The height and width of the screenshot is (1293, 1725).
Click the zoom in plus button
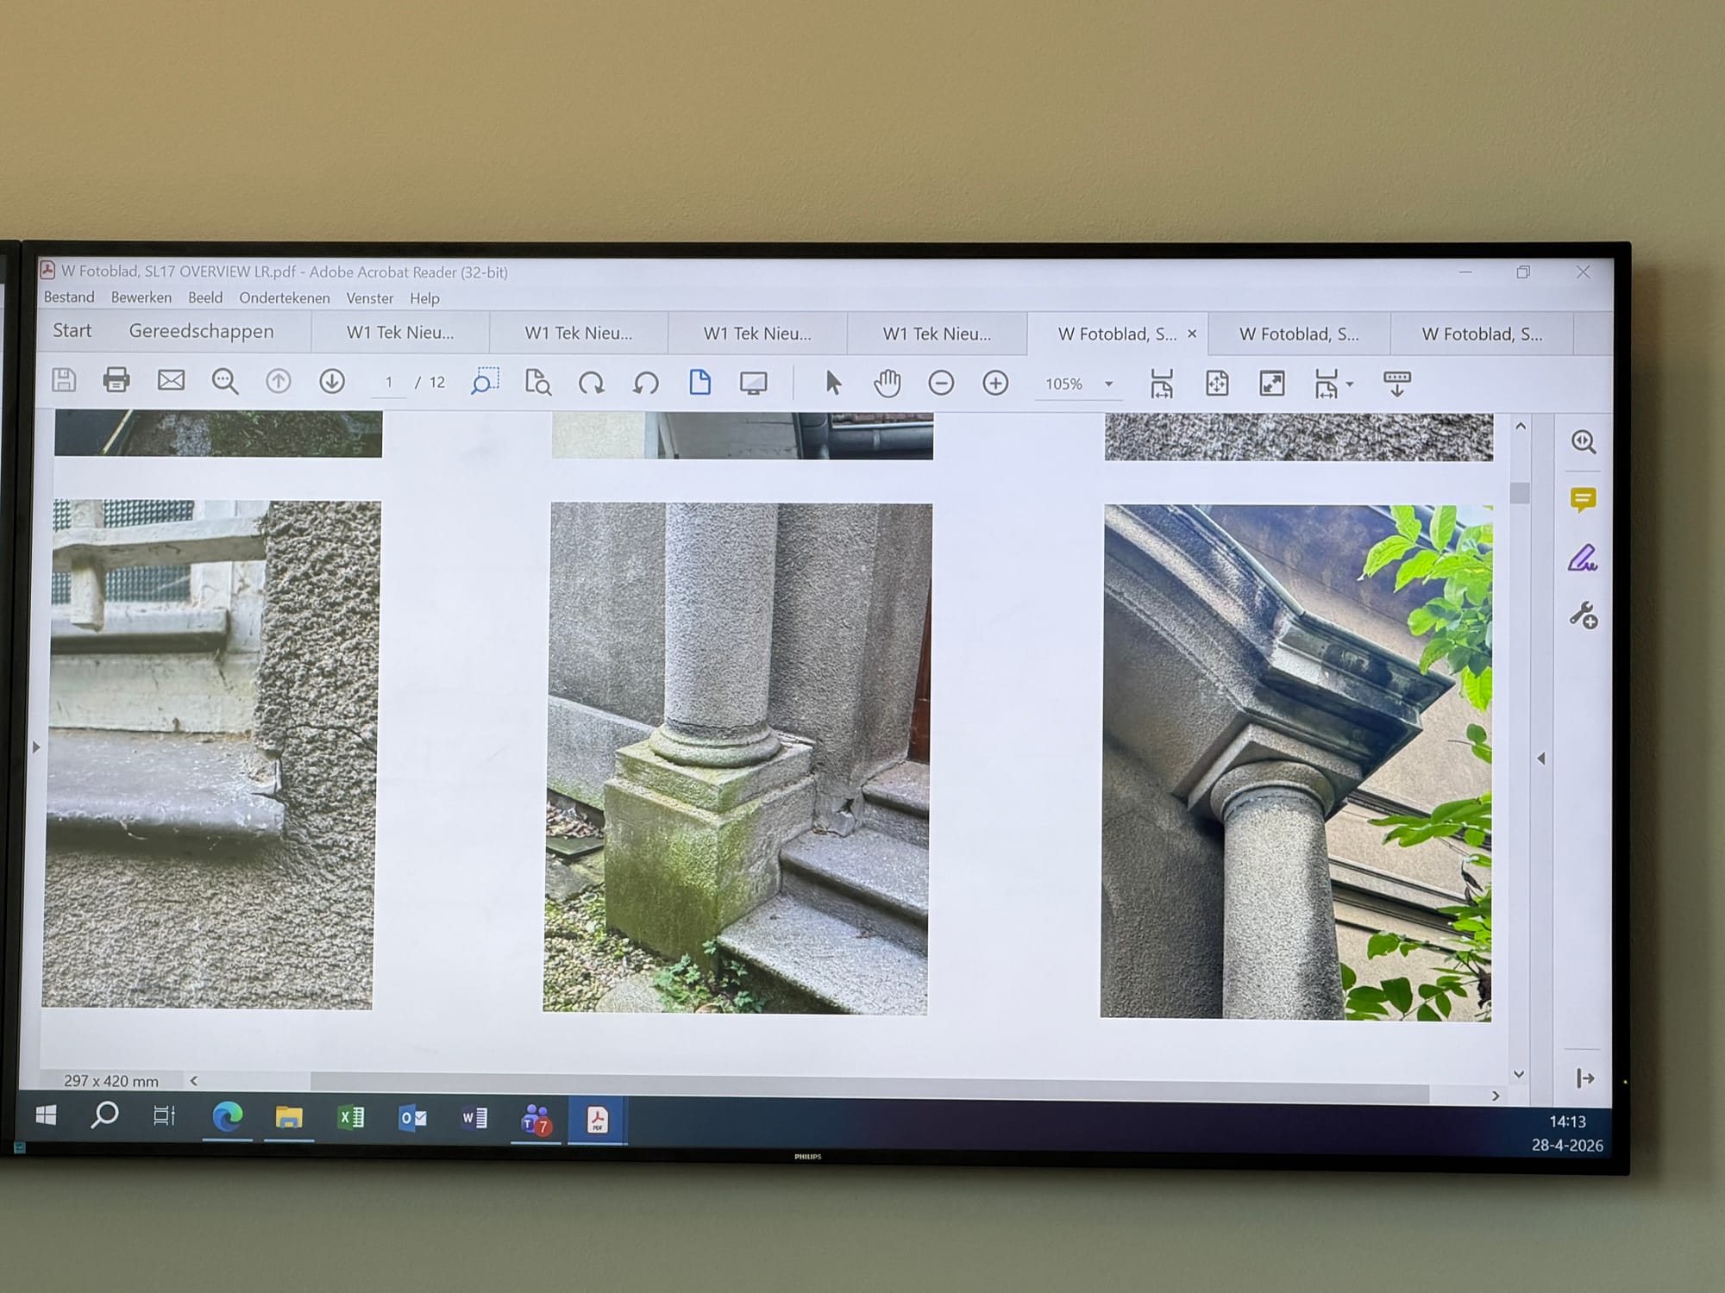pos(995,383)
